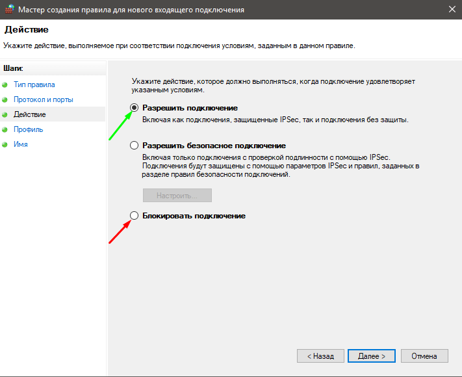The height and width of the screenshot is (377, 462).
Task: Open the 'Тип правила' step
Action: tap(34, 84)
